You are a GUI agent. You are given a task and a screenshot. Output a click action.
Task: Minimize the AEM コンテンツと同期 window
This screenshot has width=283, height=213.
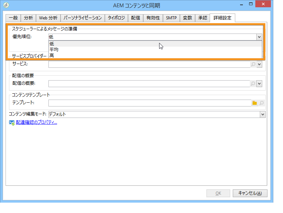(x=241, y=4)
